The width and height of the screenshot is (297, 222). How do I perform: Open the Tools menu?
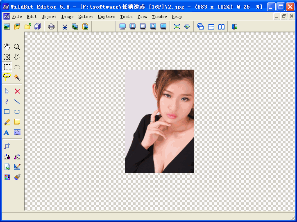pyautogui.click(x=126, y=16)
